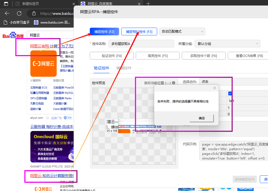Open the GPU云服务器 link

click(38, 98)
